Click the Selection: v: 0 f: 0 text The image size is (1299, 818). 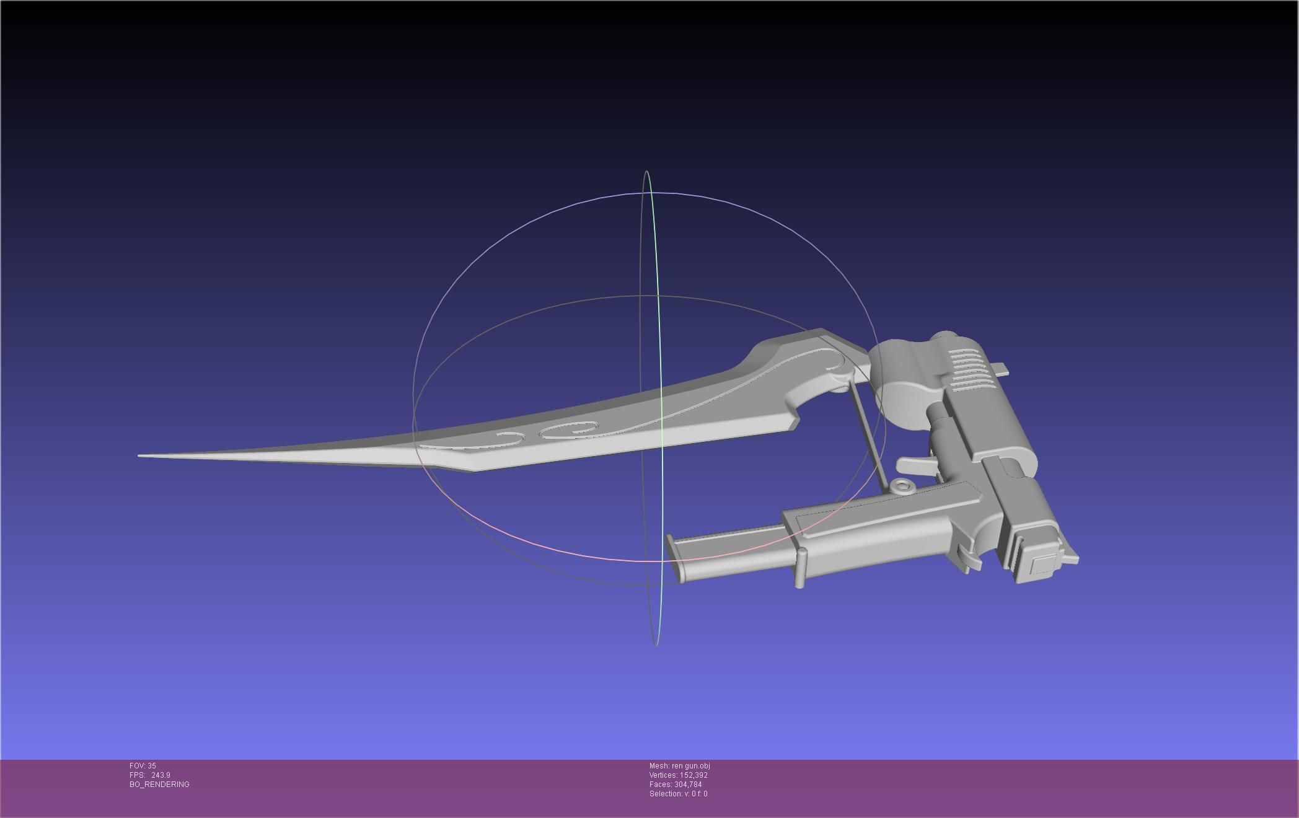click(x=678, y=794)
